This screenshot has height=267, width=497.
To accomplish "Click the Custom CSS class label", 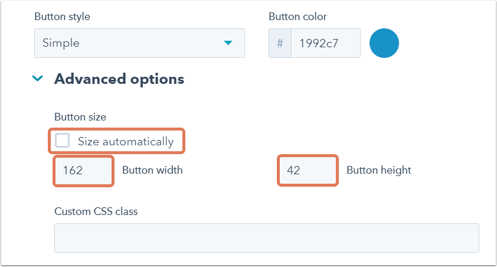I will click(x=96, y=211).
